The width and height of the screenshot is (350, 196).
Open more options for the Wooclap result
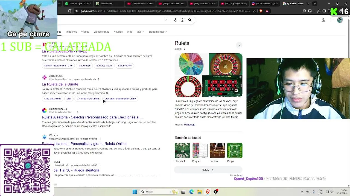(x=100, y=139)
